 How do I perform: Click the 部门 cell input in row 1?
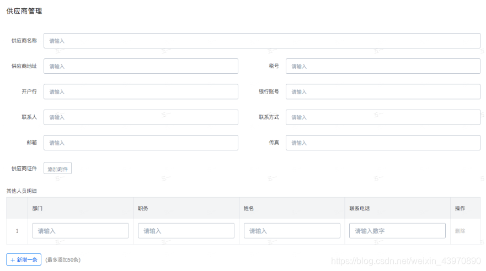(81, 231)
